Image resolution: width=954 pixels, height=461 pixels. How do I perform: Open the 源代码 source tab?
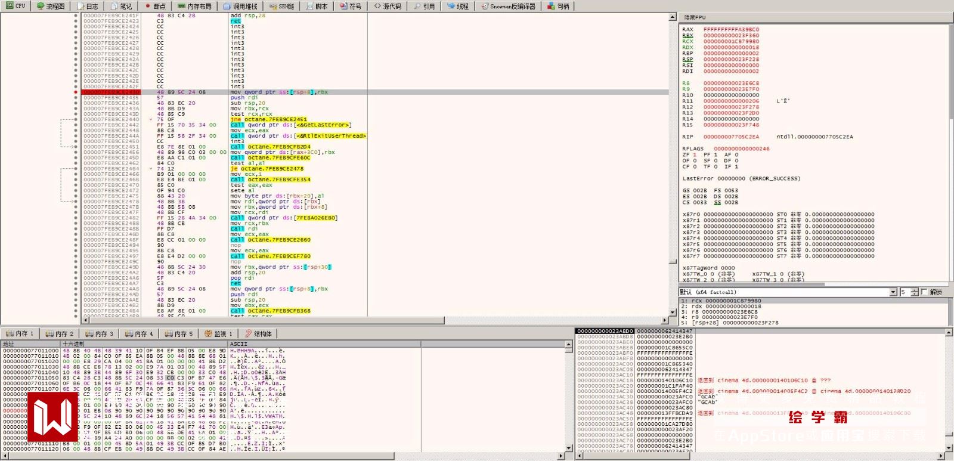click(x=388, y=6)
